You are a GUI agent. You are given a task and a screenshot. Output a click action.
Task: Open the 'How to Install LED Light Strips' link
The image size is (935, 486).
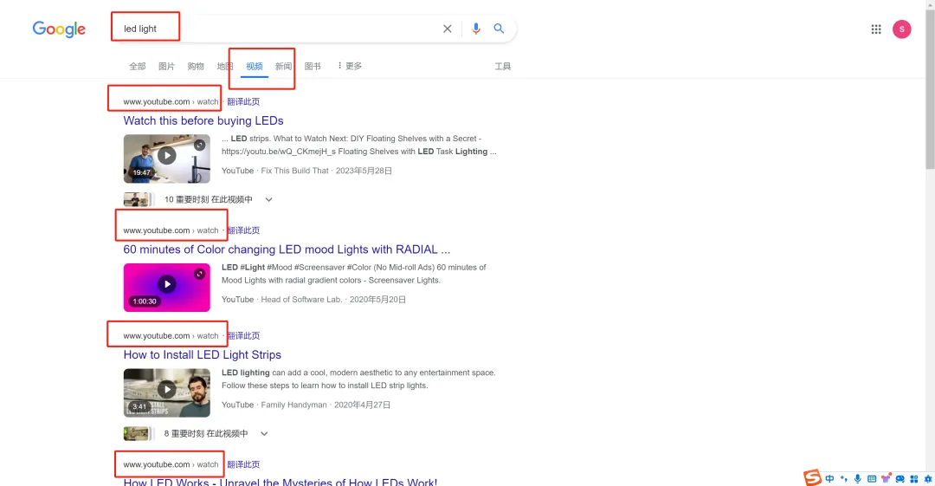(x=202, y=354)
